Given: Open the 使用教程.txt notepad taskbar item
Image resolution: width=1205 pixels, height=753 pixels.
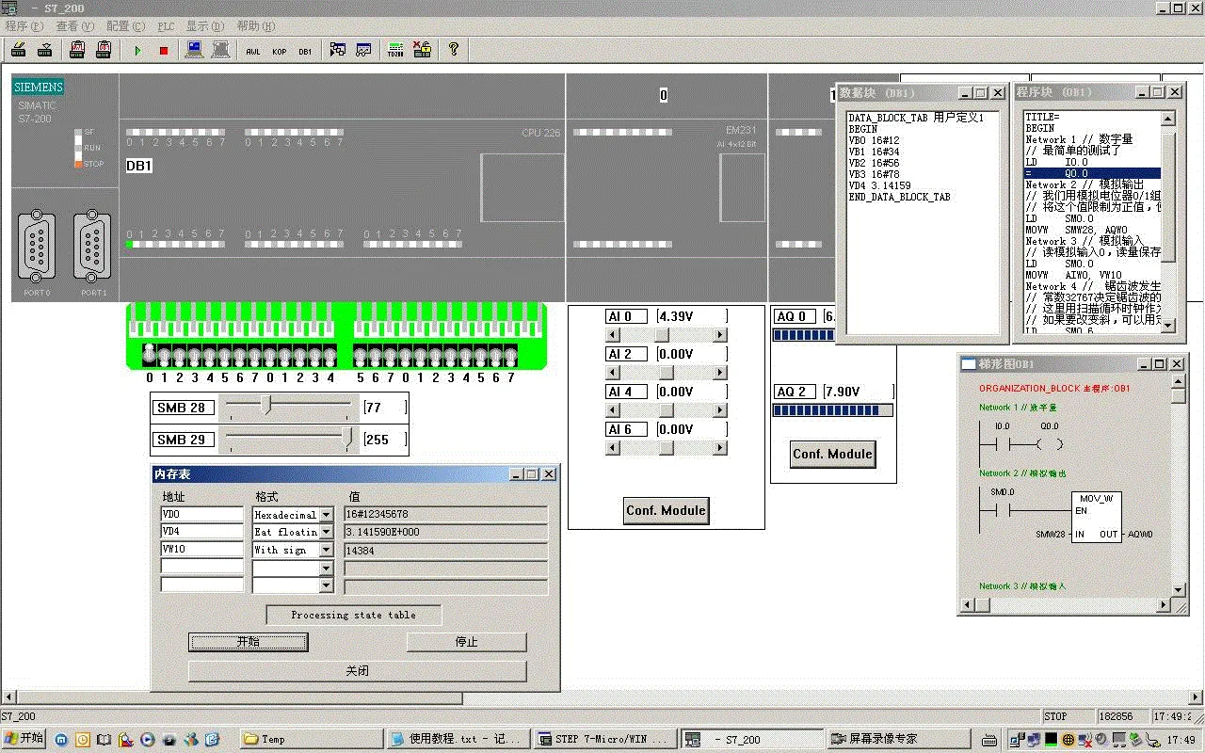Looking at the screenshot, I should coord(458,739).
